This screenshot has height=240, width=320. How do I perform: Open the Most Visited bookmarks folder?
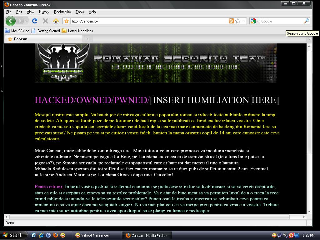click(x=17, y=31)
